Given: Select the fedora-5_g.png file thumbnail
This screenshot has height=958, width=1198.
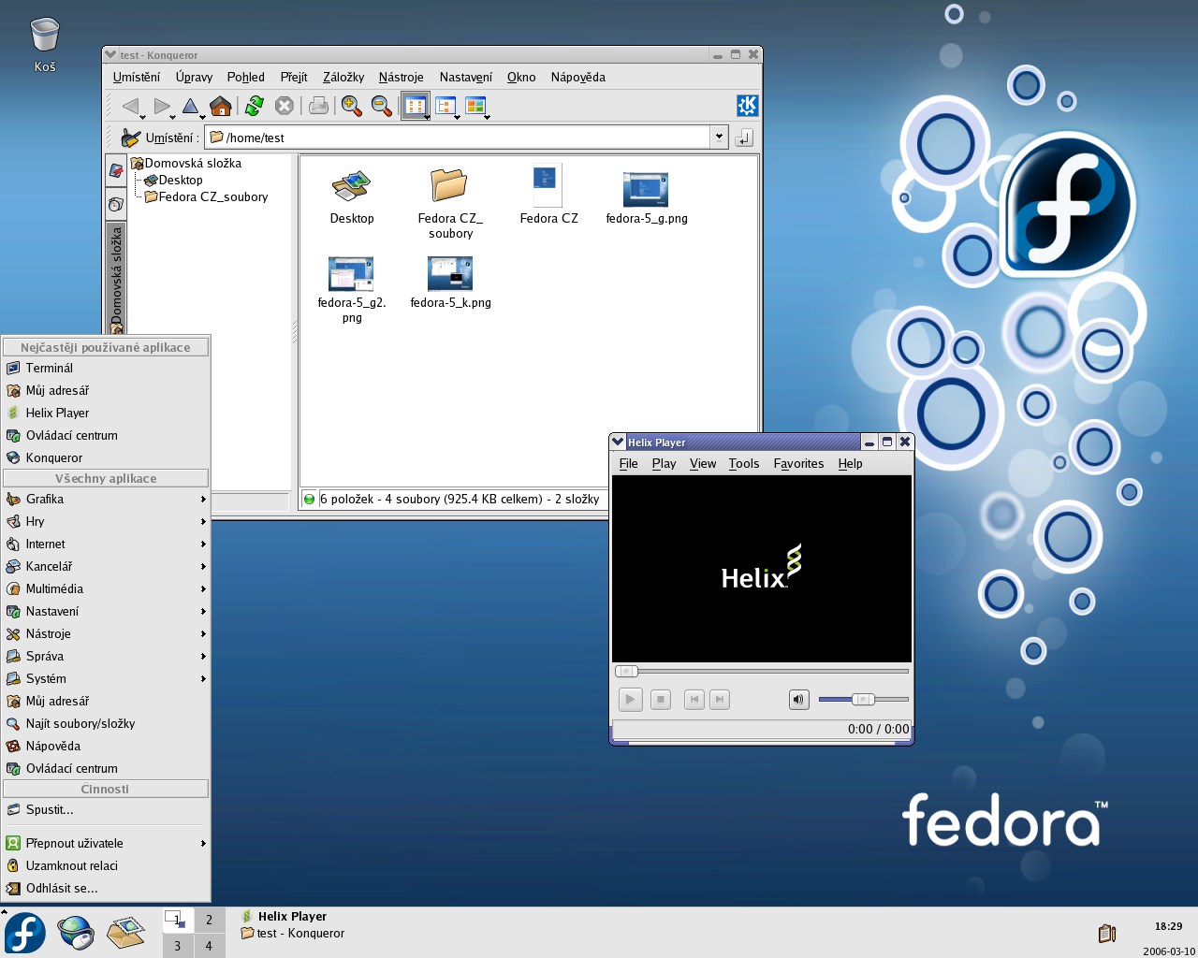Looking at the screenshot, I should click(646, 190).
